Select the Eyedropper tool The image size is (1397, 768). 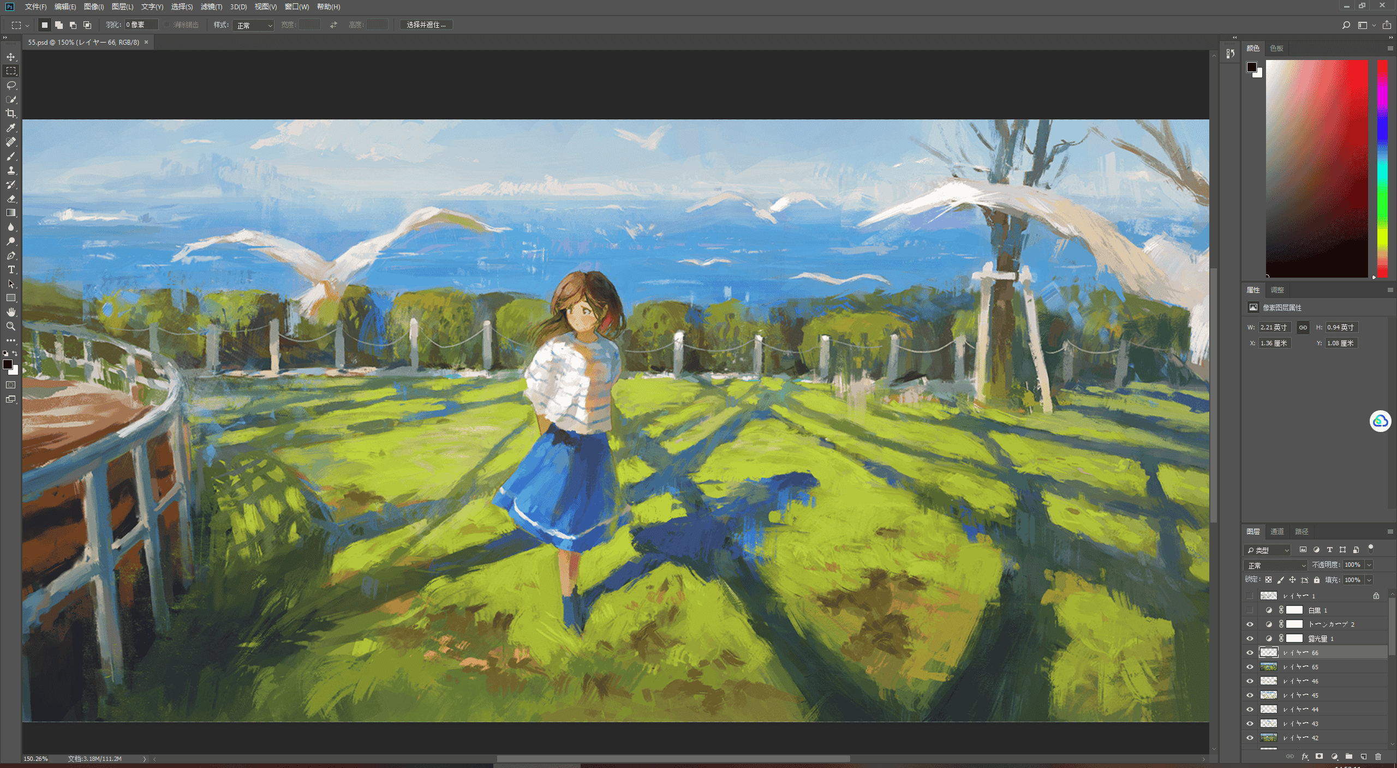coord(11,128)
